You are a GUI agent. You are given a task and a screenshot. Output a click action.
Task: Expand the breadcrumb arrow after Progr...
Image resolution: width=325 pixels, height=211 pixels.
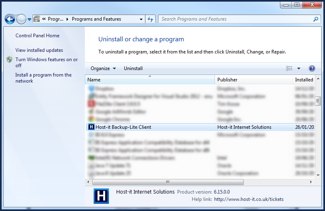click(67, 19)
